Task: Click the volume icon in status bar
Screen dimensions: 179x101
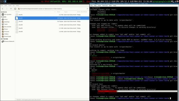Action: 172,1
